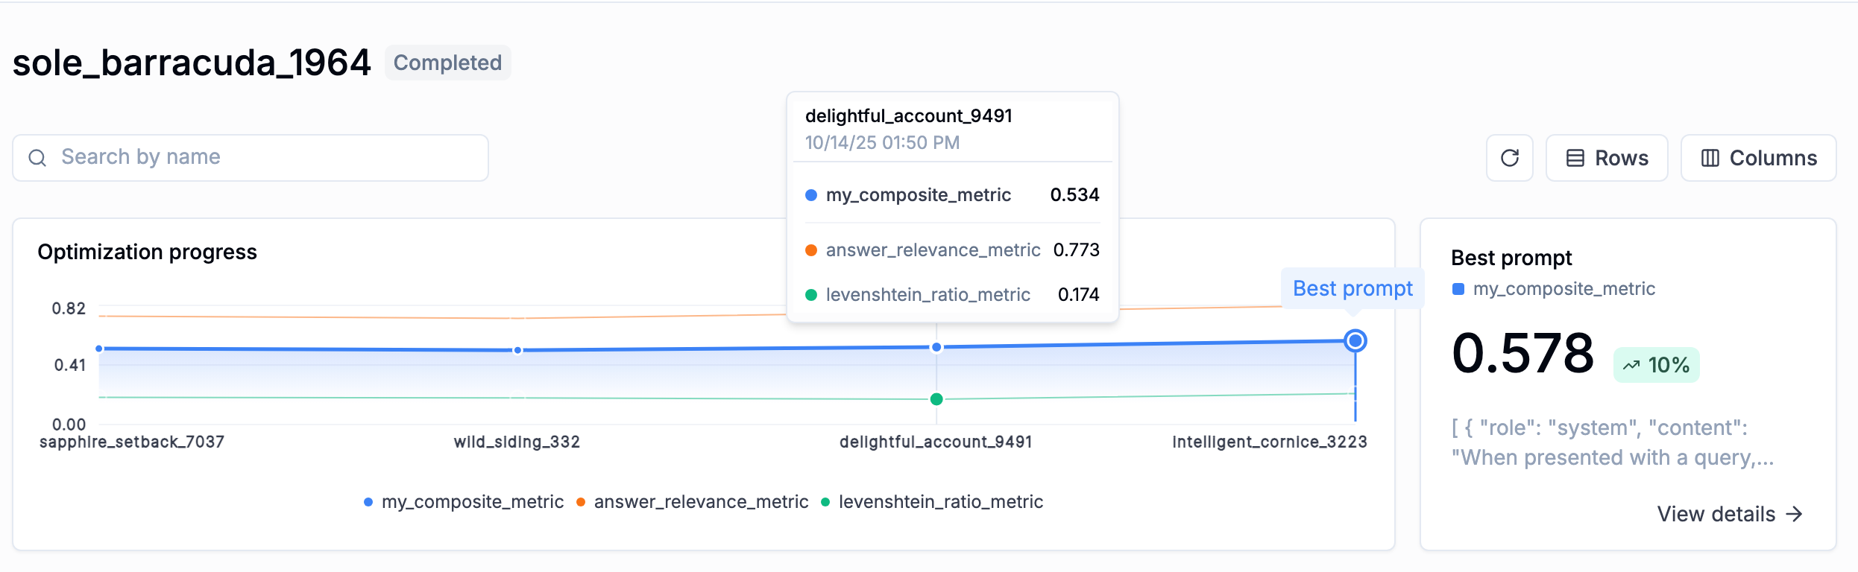This screenshot has width=1858, height=572.
Task: Click the refresh icon button
Action: tap(1509, 158)
